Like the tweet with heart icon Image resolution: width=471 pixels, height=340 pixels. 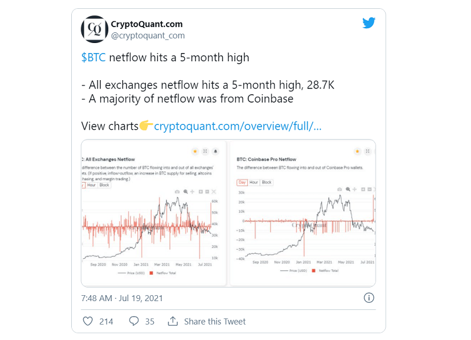click(88, 321)
